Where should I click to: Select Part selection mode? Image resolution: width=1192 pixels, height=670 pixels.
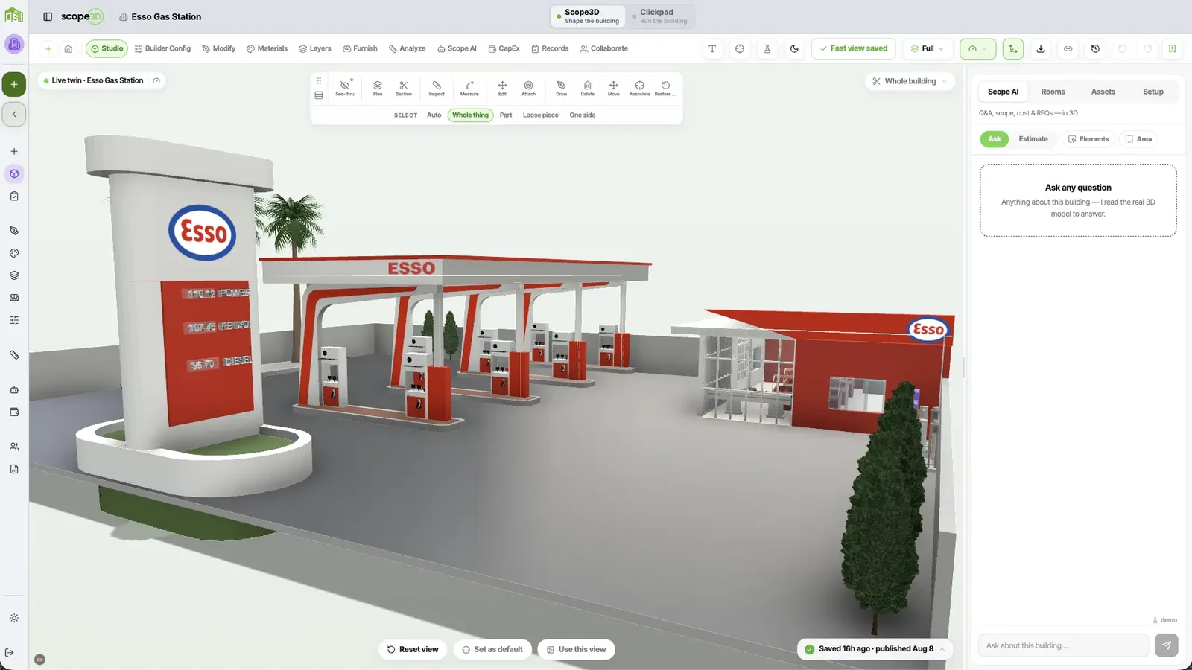pos(506,115)
